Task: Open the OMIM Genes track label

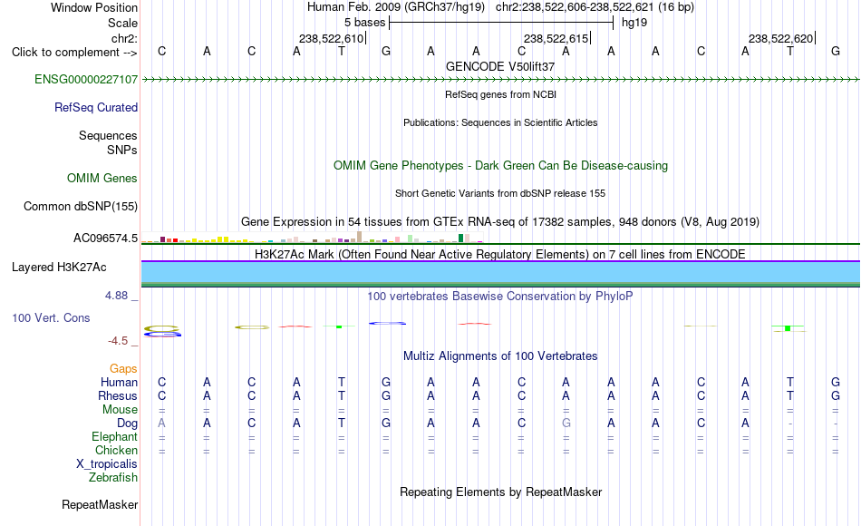Action: 102,178
